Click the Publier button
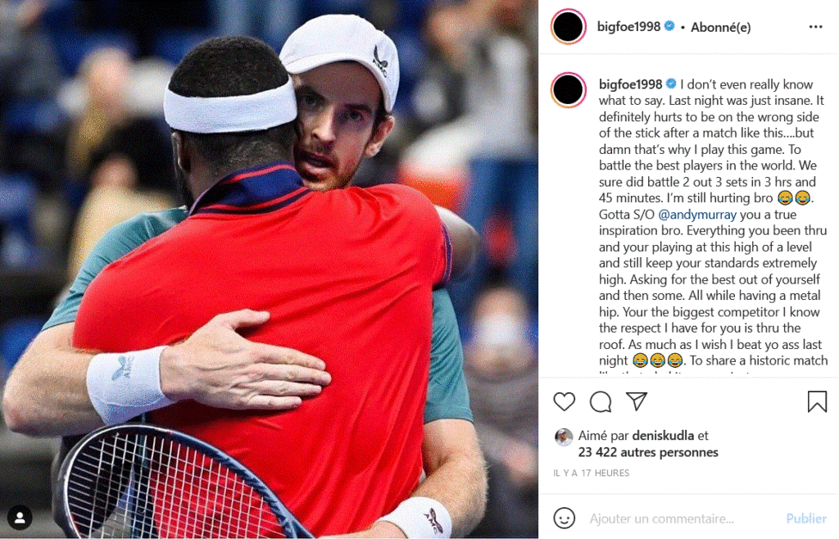 point(806,519)
